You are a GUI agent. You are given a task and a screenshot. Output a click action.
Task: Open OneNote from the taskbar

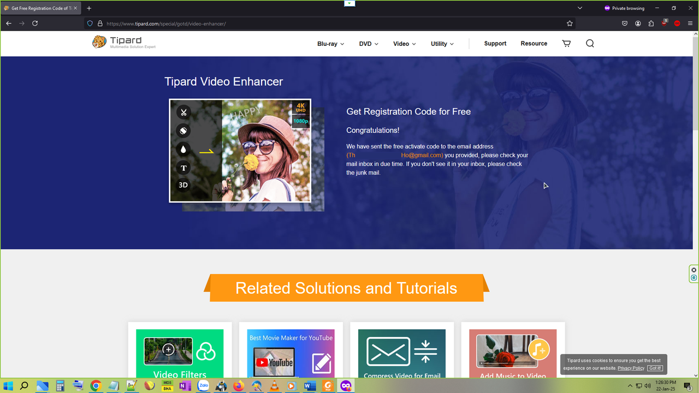pyautogui.click(x=185, y=386)
